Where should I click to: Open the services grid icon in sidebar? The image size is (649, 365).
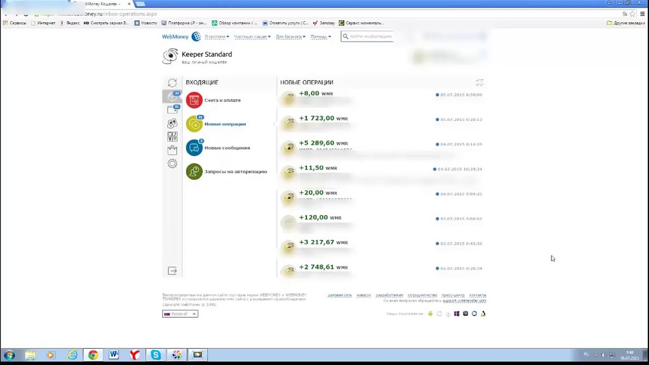172,137
